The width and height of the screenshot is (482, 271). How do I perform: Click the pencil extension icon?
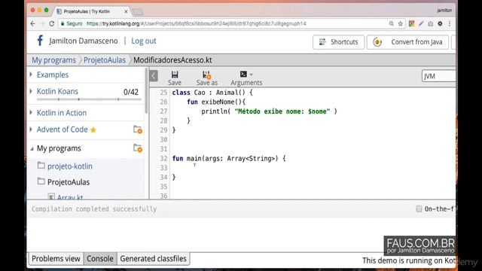421,23
